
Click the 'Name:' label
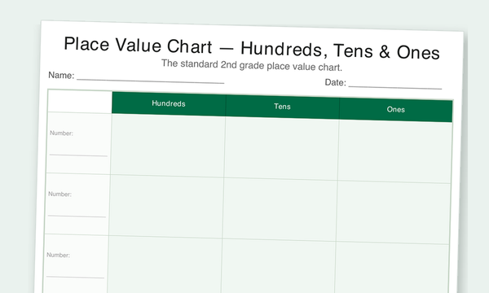(x=61, y=75)
